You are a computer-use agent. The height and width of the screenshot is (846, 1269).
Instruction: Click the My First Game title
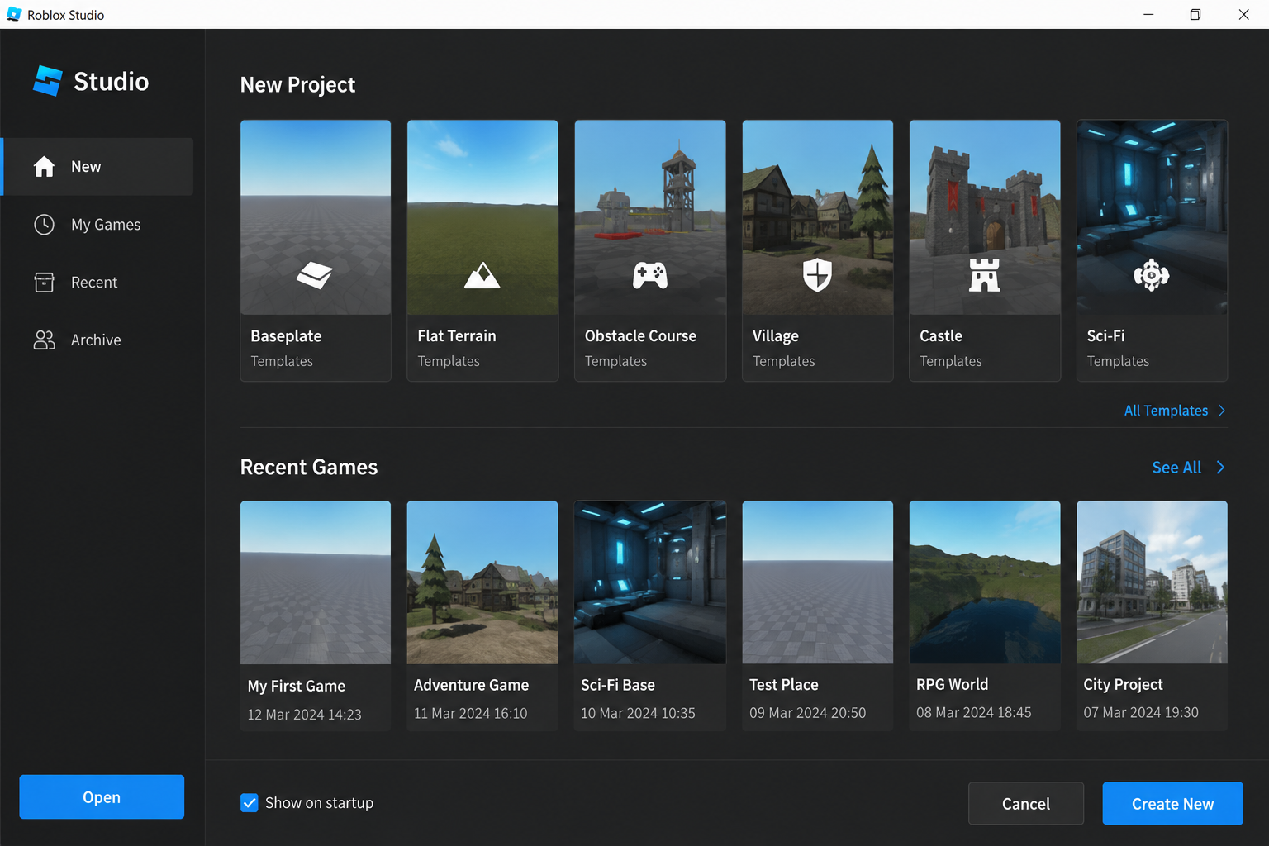tap(297, 686)
